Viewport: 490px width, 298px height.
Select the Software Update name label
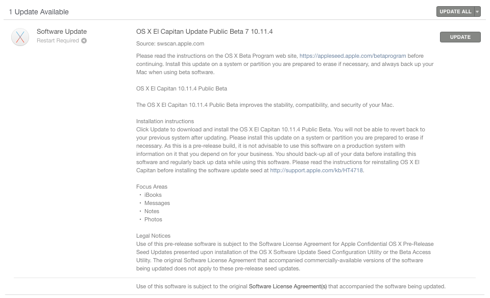tap(62, 32)
